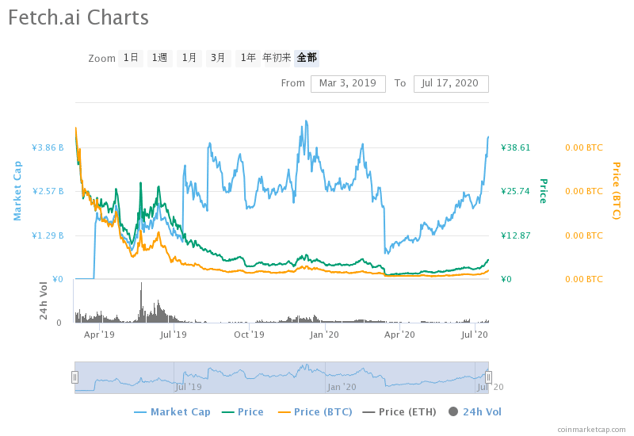Select the 全部 zoom range button
Image resolution: width=634 pixels, height=436 pixels.
click(x=307, y=58)
